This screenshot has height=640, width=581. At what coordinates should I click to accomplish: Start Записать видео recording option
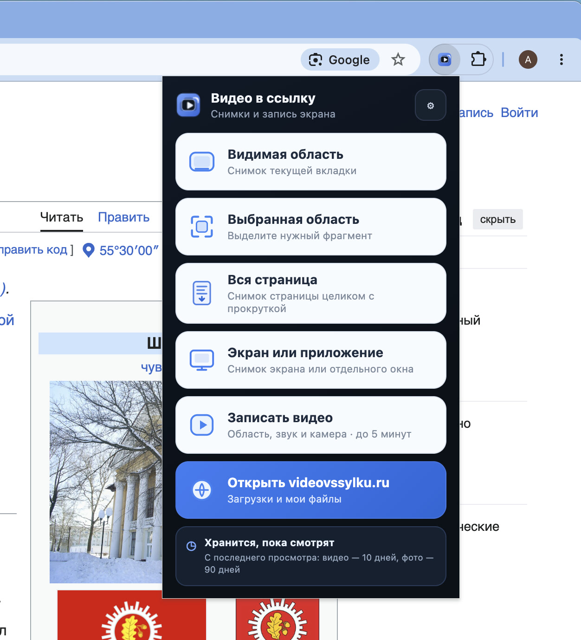[310, 425]
